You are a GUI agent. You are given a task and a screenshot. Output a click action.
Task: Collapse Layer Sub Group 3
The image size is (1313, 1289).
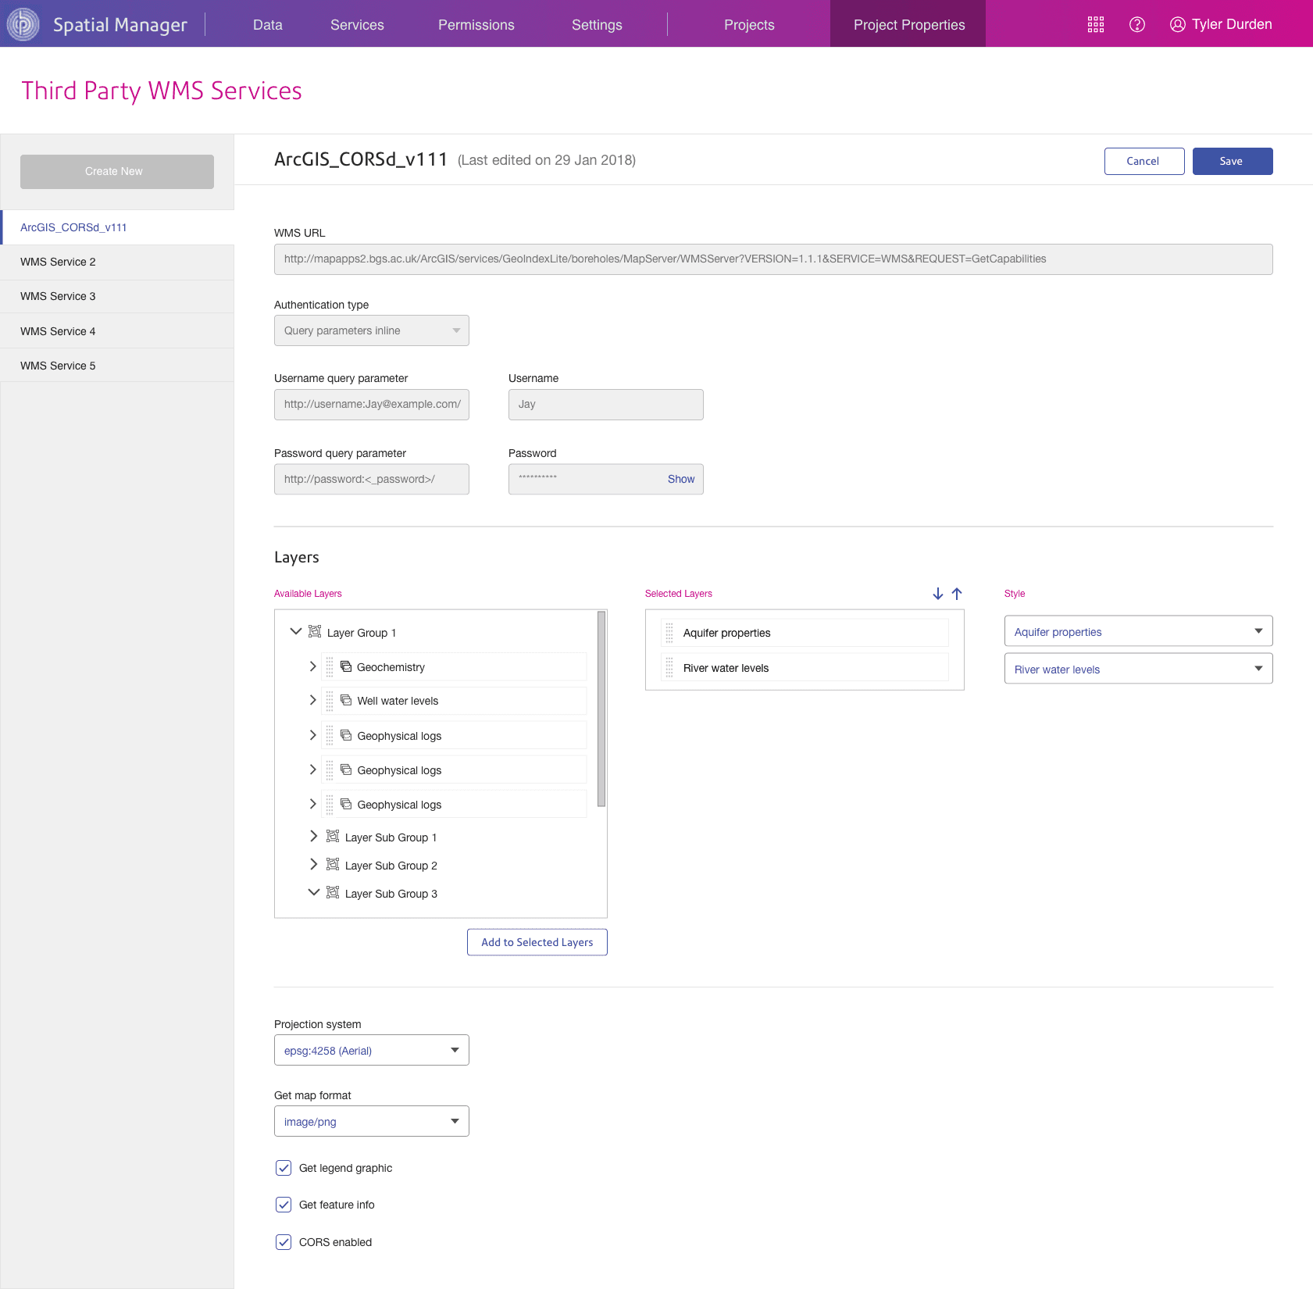point(315,892)
